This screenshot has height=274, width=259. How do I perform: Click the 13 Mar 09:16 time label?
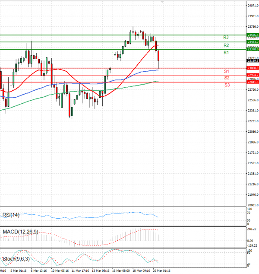(x=101, y=271)
